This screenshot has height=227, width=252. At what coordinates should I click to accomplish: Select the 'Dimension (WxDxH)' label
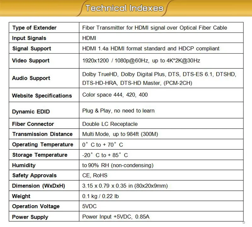point(38,186)
